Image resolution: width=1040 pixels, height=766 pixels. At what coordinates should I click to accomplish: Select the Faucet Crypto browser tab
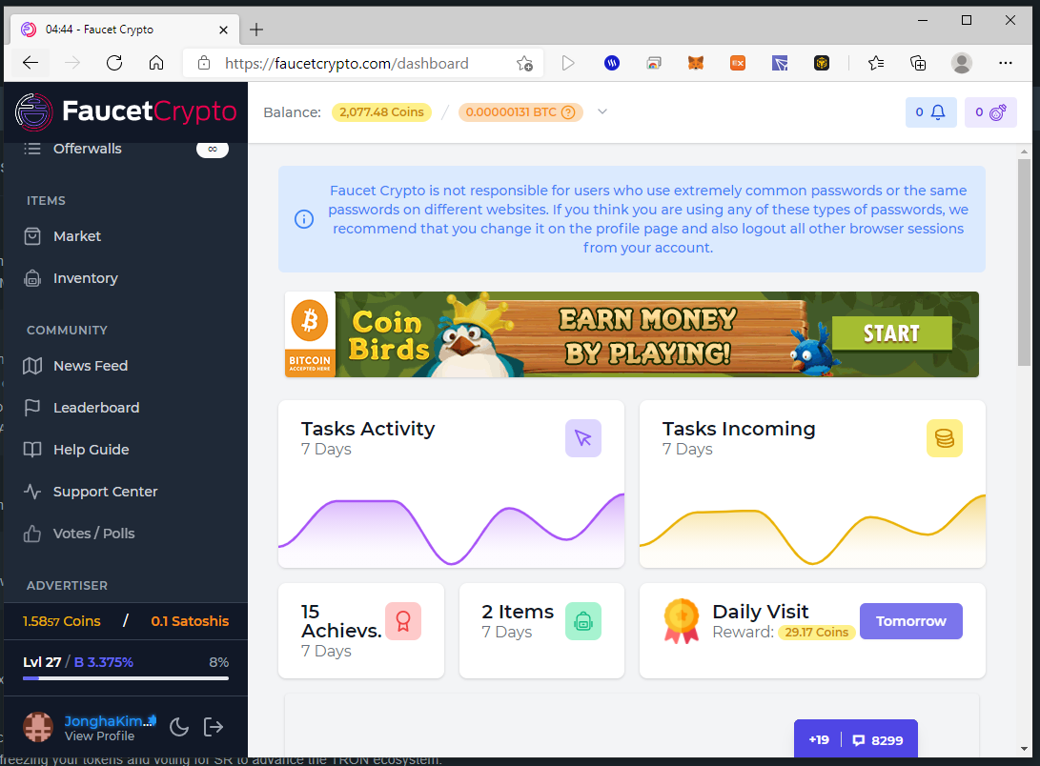click(124, 30)
